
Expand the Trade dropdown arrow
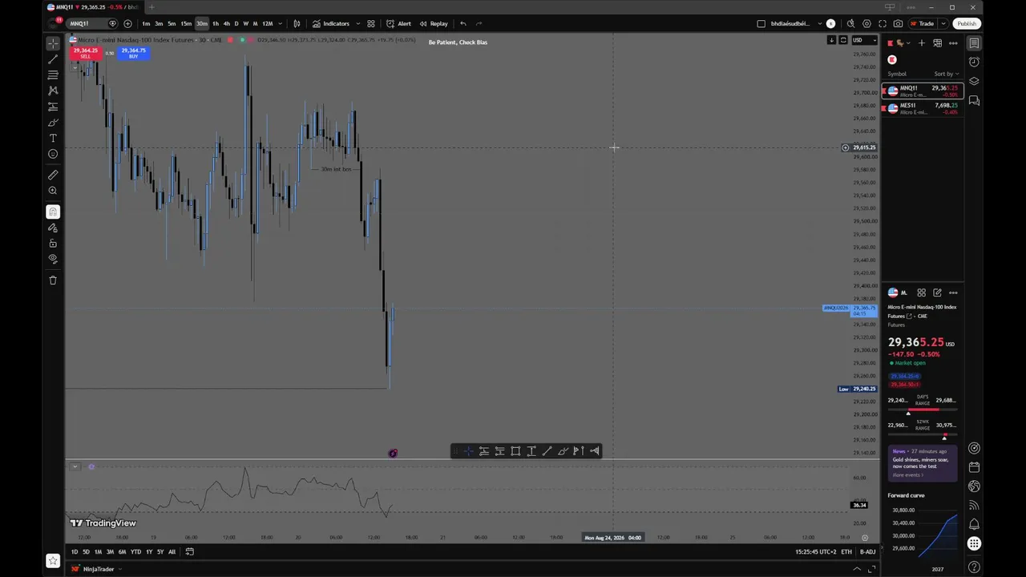(943, 23)
